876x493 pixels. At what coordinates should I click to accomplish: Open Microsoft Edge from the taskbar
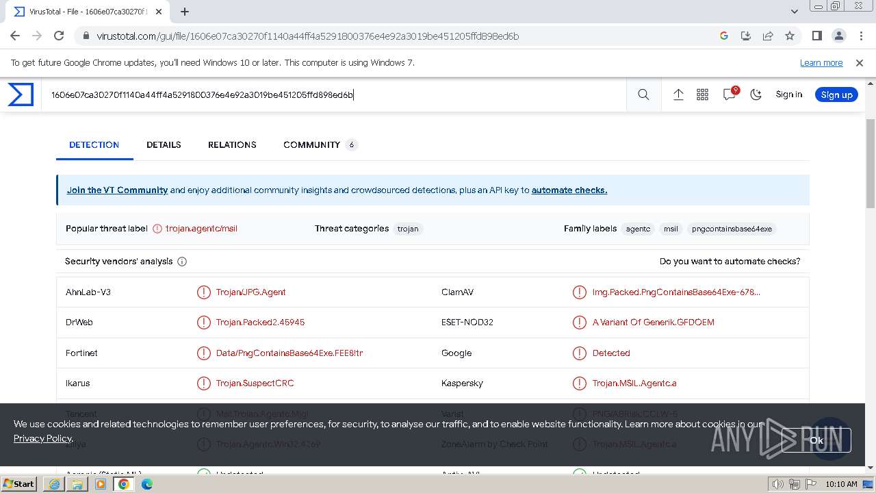(147, 484)
